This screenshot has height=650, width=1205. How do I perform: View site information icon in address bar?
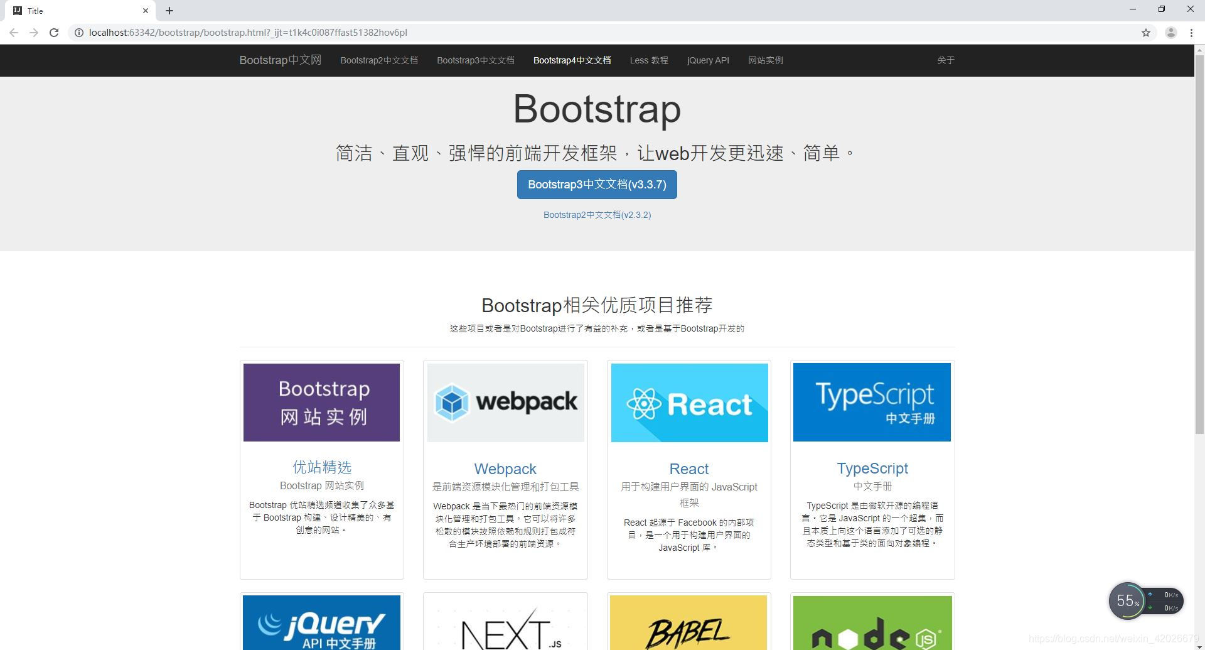tap(79, 33)
